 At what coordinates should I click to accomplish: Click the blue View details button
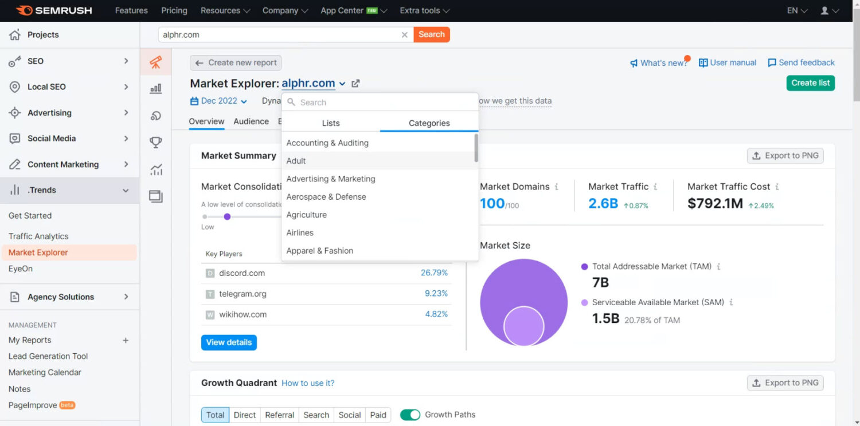229,342
